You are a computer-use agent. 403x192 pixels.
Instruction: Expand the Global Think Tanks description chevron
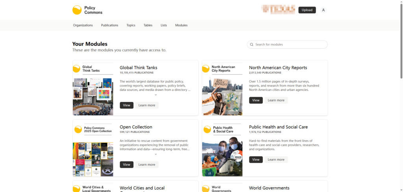point(155,95)
